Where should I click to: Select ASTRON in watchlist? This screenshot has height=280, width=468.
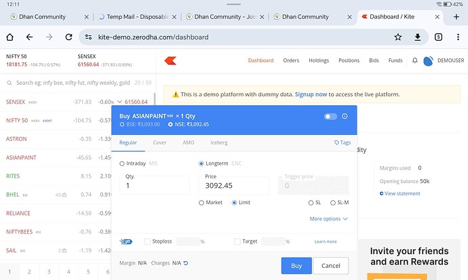click(16, 139)
